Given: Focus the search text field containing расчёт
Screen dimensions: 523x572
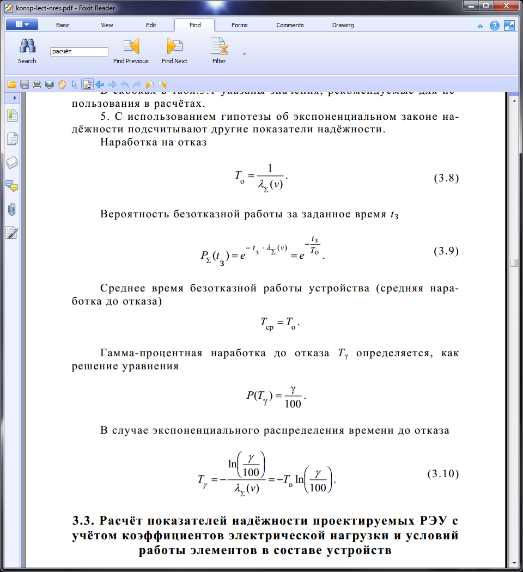Looking at the screenshot, I should (x=80, y=51).
